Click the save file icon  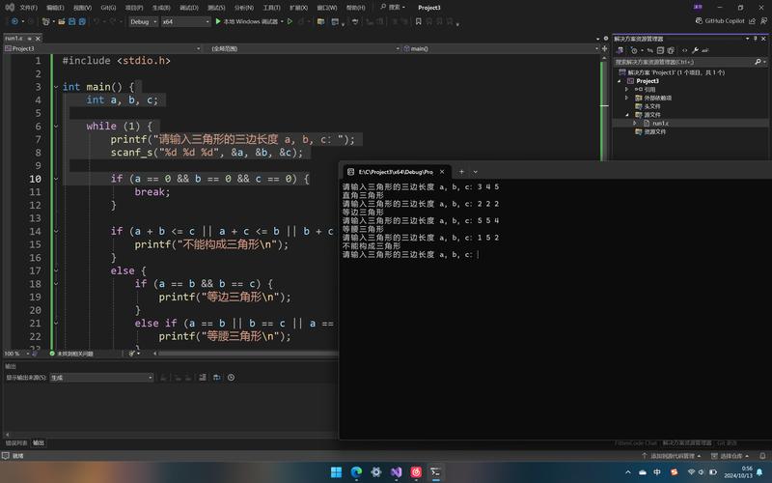pyautogui.click(x=71, y=21)
